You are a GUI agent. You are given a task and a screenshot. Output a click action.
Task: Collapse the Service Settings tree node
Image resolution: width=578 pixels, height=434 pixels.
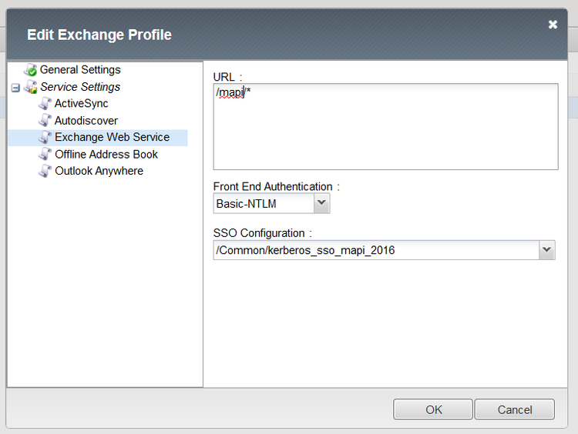16,88
